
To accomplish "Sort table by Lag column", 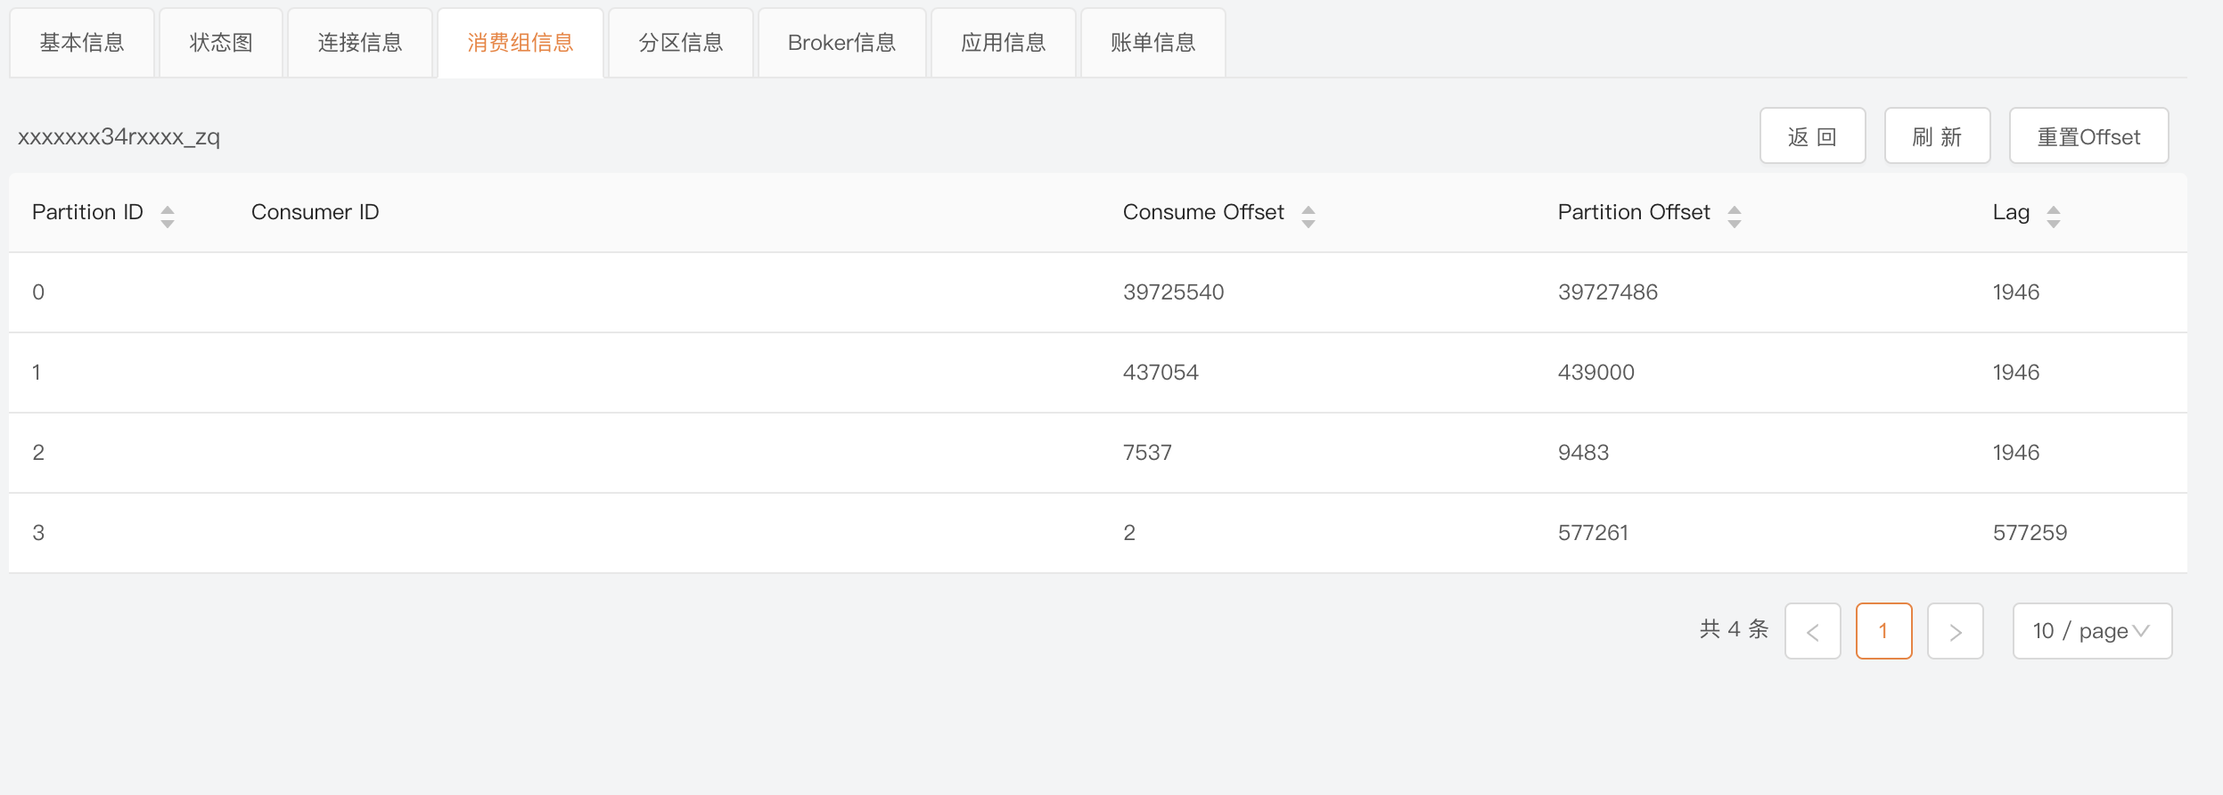I will pyautogui.click(x=2053, y=216).
